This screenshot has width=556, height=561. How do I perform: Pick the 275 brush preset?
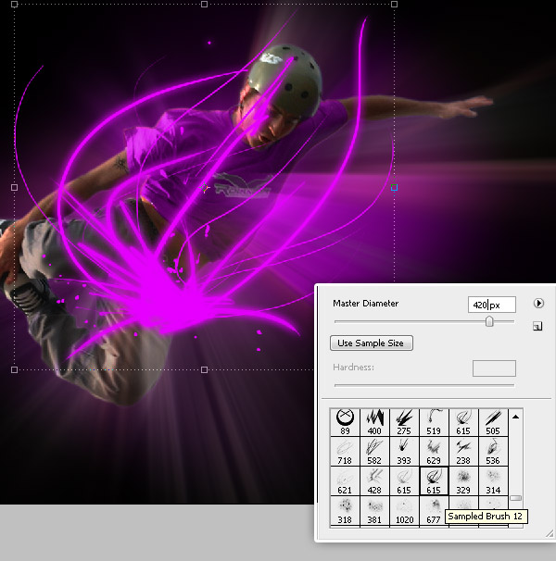click(x=404, y=422)
